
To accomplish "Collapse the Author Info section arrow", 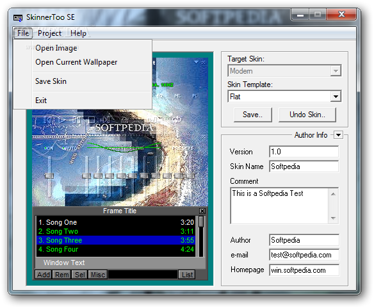I will 338,135.
